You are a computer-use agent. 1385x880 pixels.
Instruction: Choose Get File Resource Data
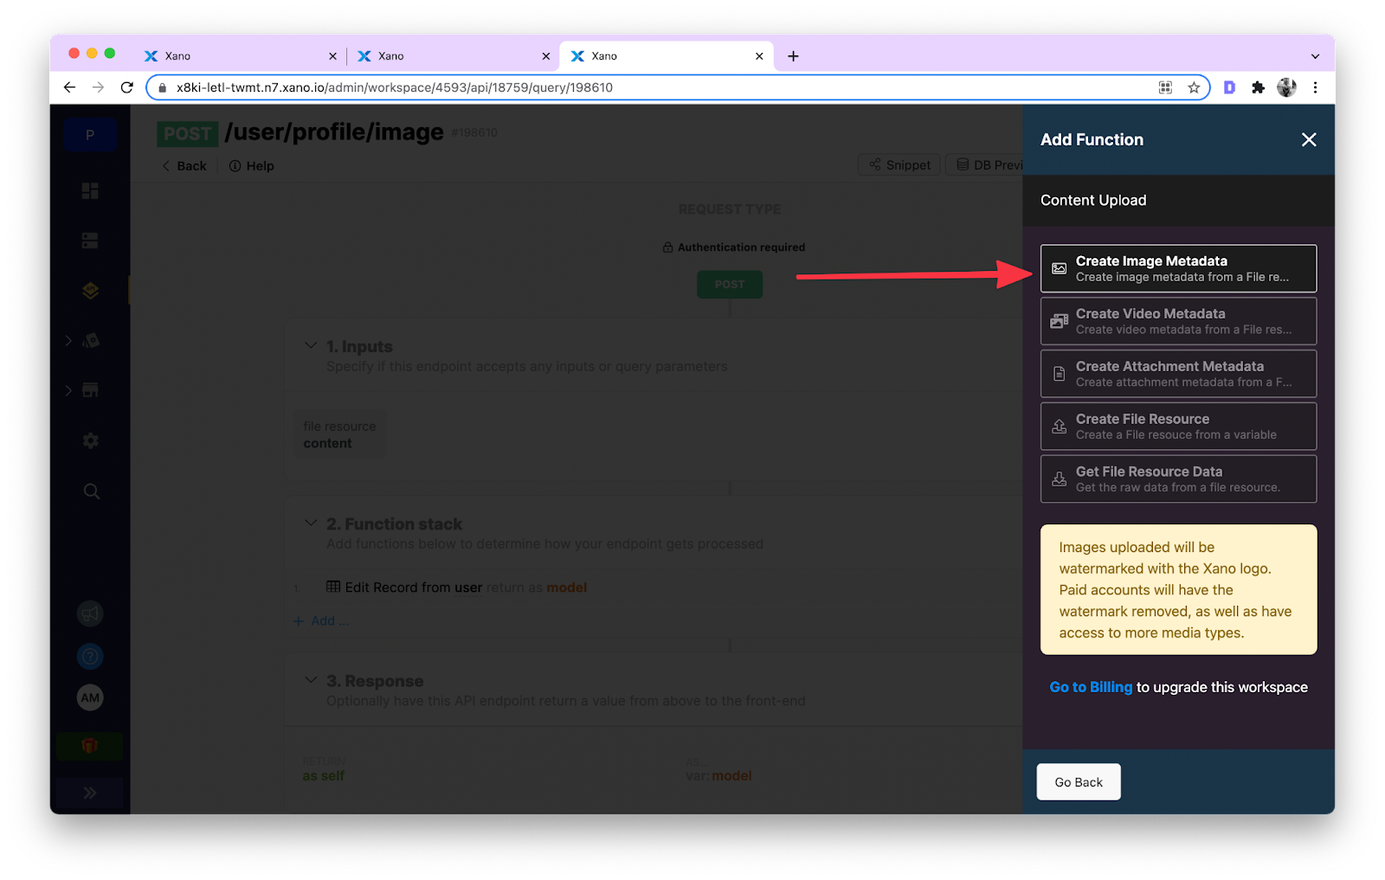coord(1177,479)
